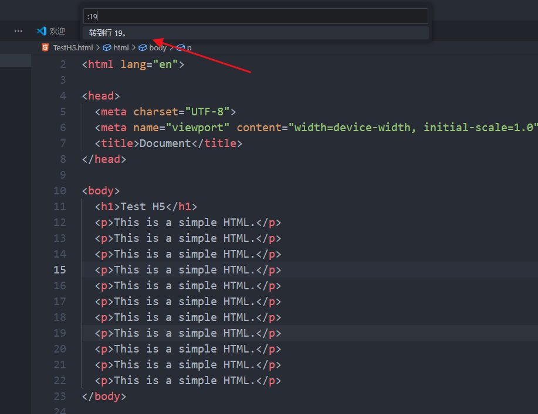Image resolution: width=538 pixels, height=414 pixels.
Task: Click the paragraph code on line 22
Action: (188, 381)
